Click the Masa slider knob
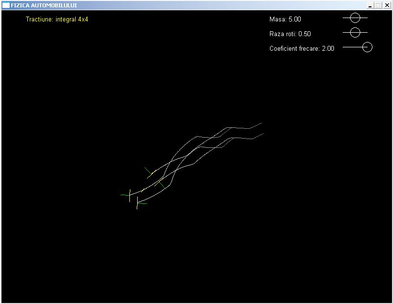 point(355,18)
